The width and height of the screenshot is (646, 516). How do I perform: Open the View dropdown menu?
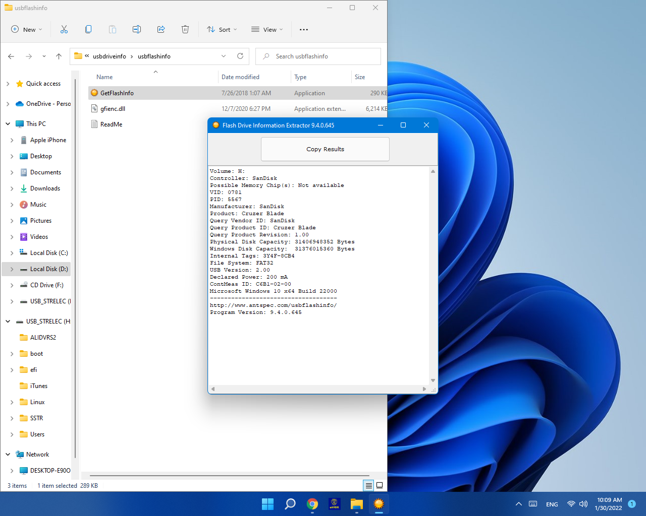[267, 29]
